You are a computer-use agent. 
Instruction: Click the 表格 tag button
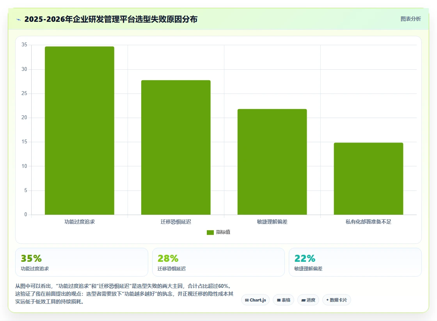283,300
